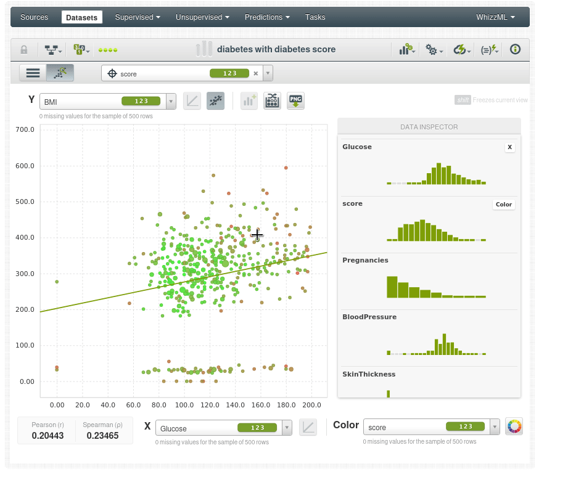The height and width of the screenshot is (477, 568).
Task: Click the Color button next to score
Action: tap(504, 205)
